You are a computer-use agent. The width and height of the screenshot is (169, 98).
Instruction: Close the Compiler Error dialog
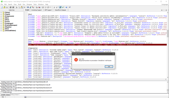click(113, 54)
